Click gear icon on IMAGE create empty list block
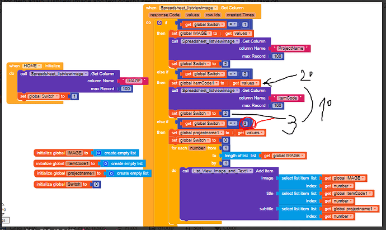This screenshot has width=386, height=230. 99,153
